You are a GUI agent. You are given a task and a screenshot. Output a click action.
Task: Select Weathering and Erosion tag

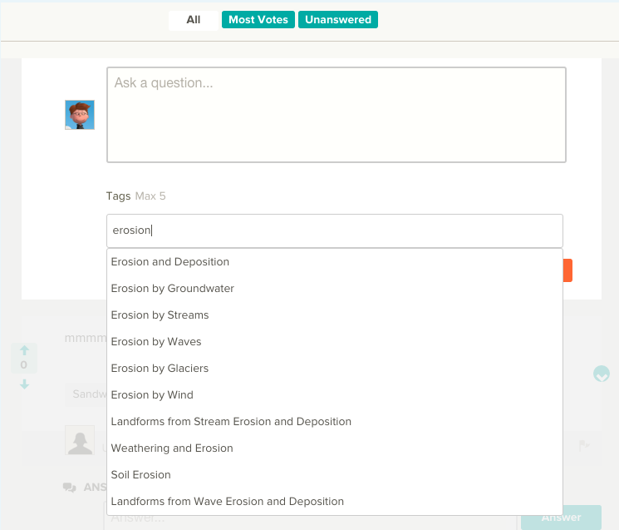[x=172, y=448]
